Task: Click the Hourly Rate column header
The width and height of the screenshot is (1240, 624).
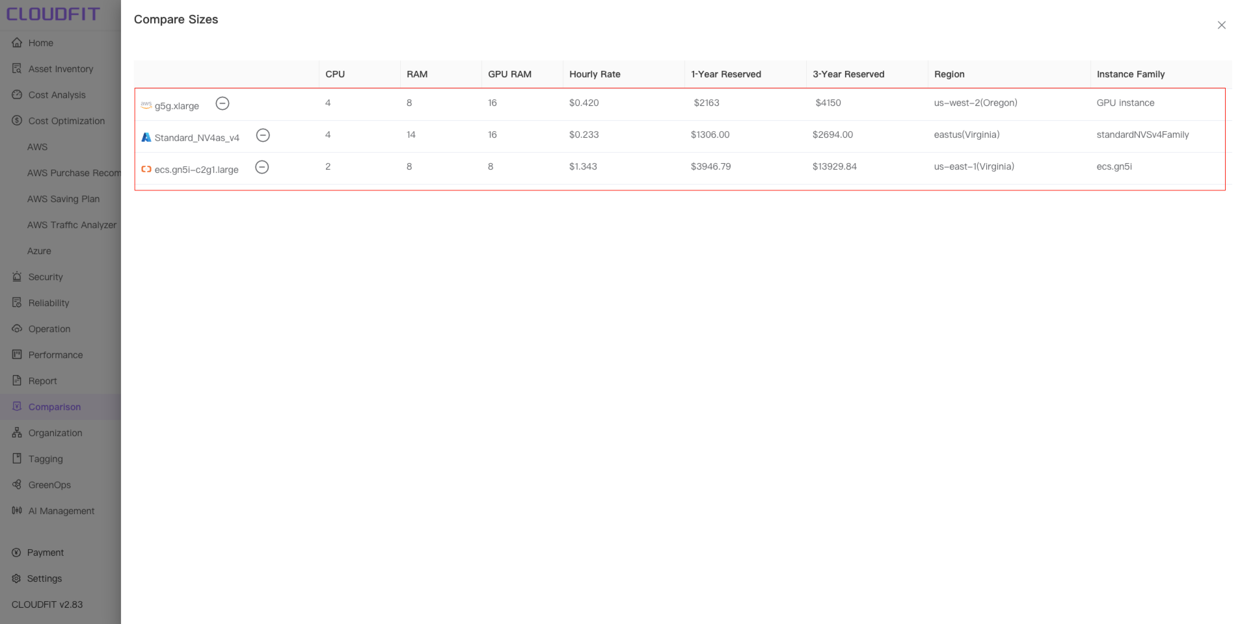Action: 595,74
